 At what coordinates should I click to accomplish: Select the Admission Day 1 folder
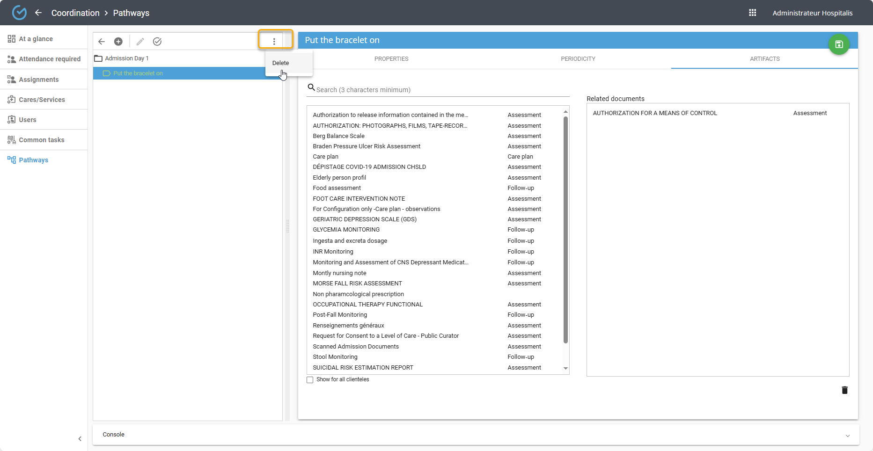[126, 58]
